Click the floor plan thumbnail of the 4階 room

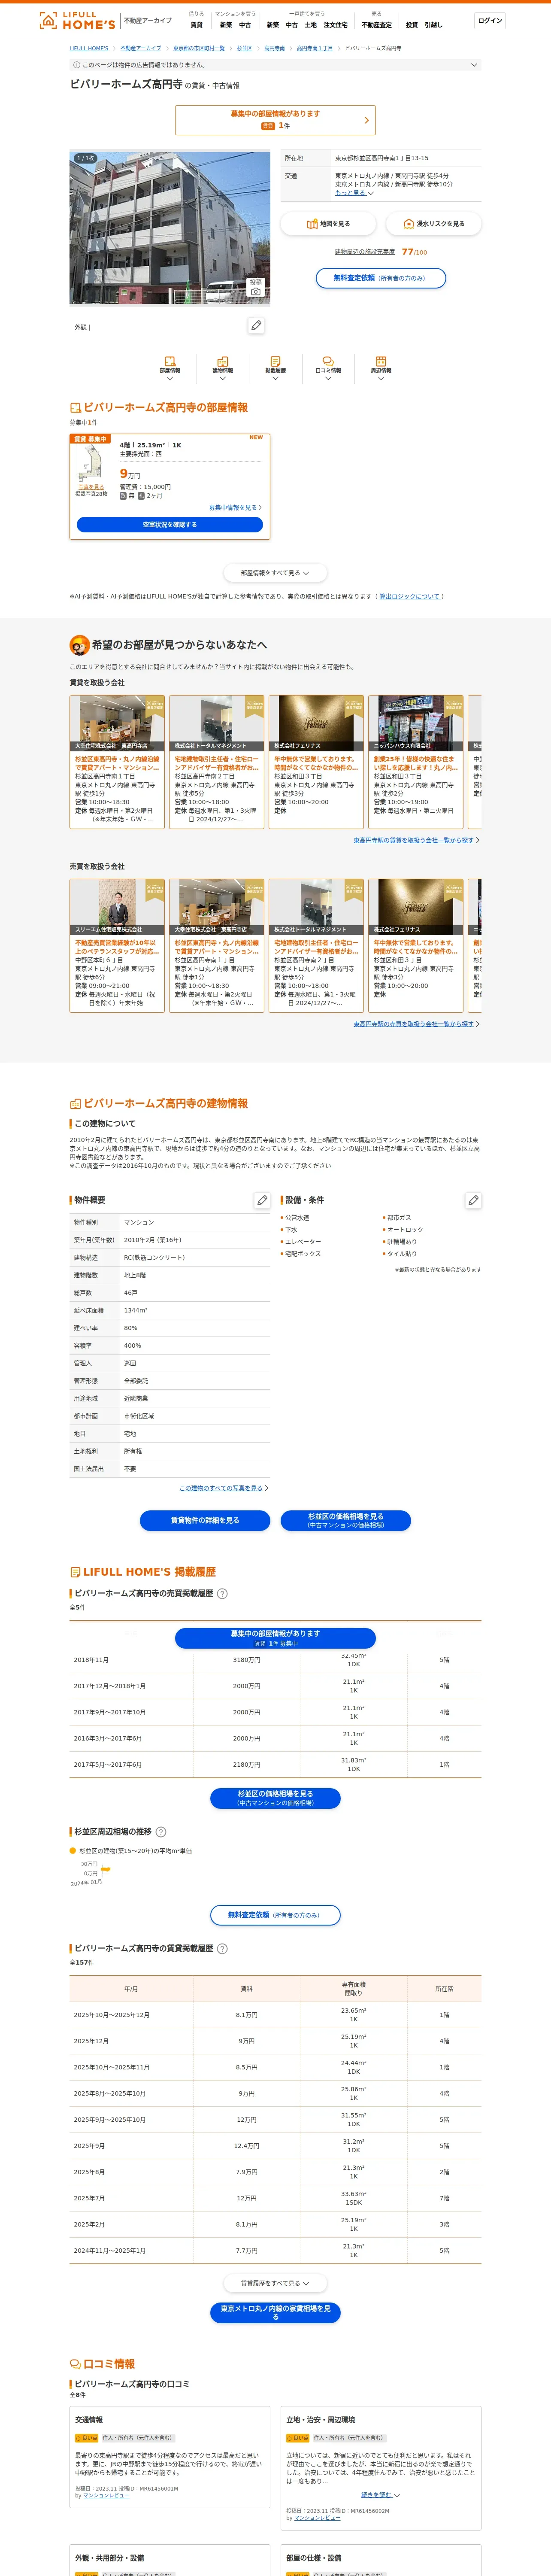tap(91, 463)
